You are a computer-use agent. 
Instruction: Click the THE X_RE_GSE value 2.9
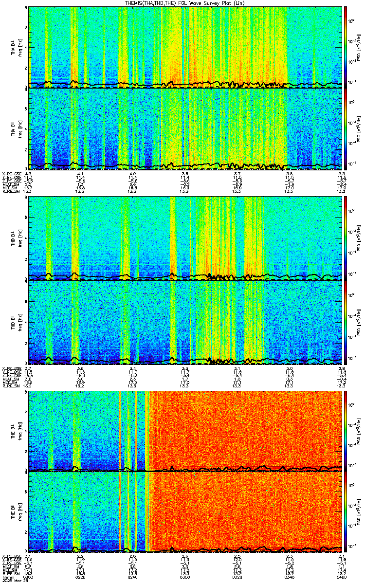point(80,555)
